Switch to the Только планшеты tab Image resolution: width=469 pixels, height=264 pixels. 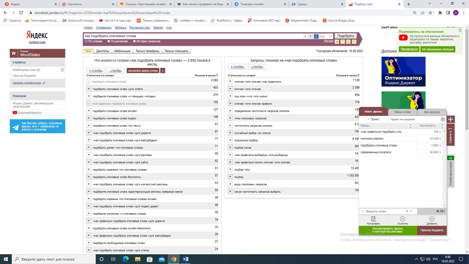coord(177,51)
